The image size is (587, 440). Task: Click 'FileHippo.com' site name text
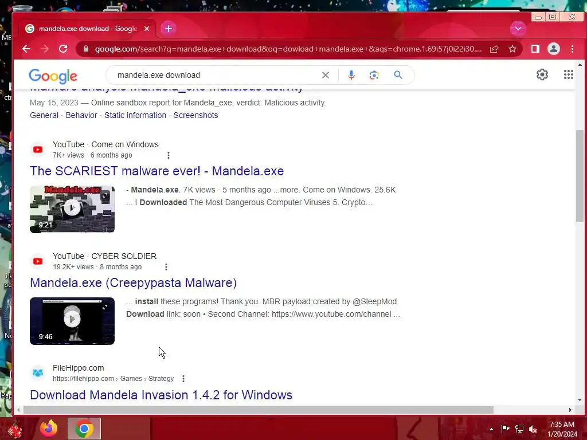point(78,368)
